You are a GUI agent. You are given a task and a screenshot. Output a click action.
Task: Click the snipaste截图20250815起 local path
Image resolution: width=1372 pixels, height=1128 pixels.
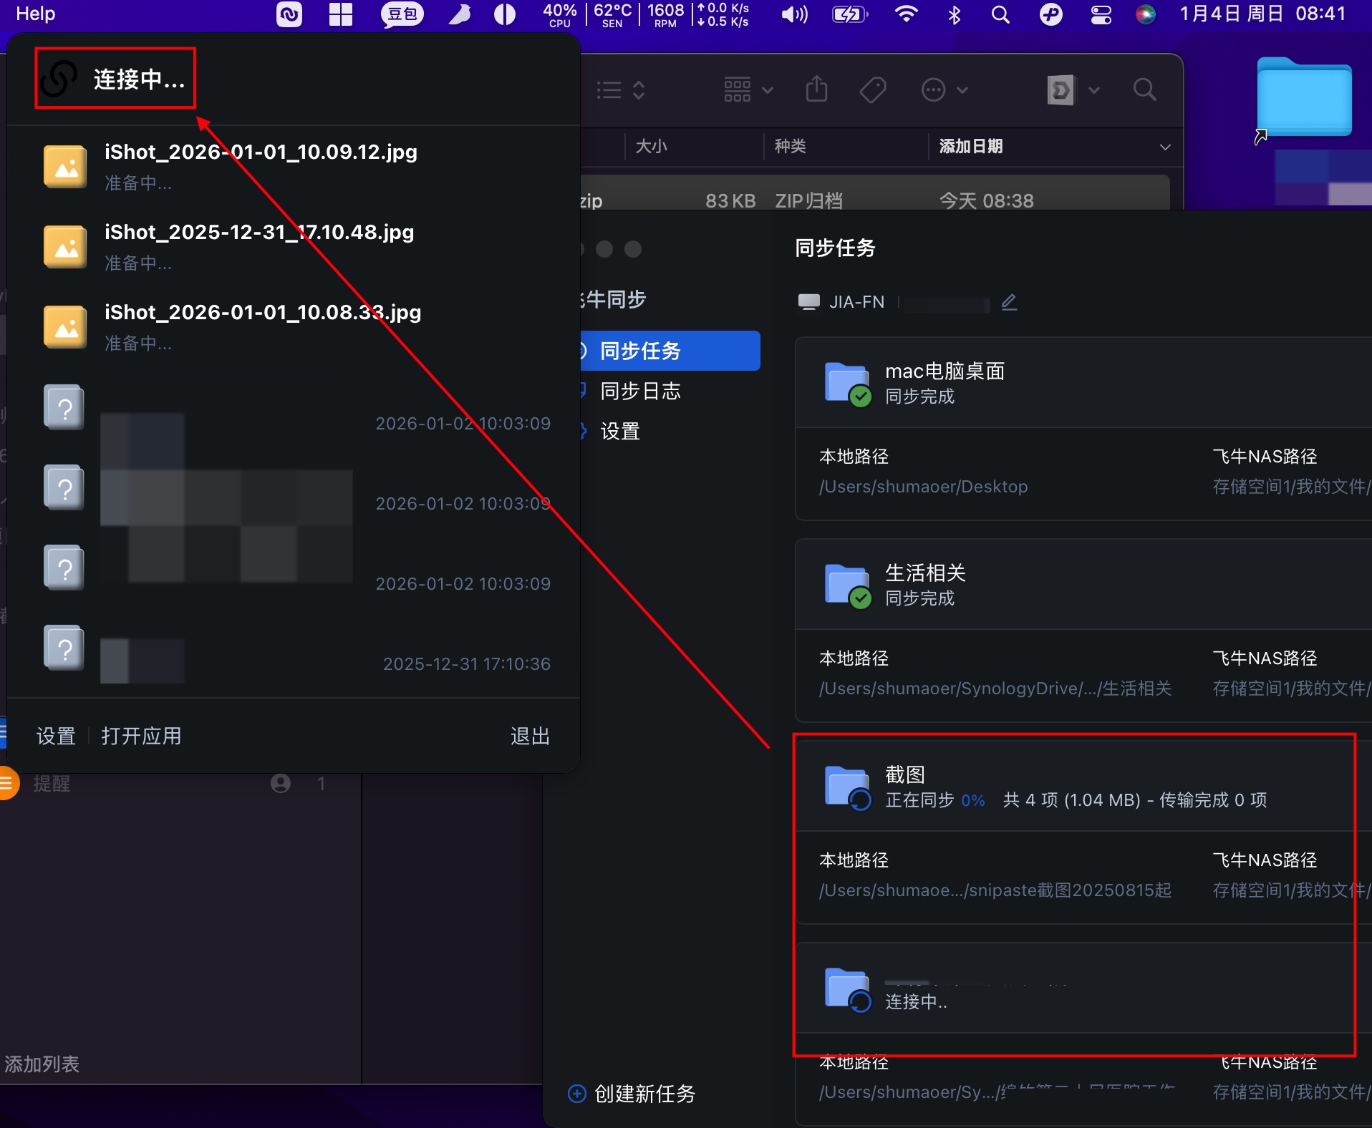coord(995,890)
